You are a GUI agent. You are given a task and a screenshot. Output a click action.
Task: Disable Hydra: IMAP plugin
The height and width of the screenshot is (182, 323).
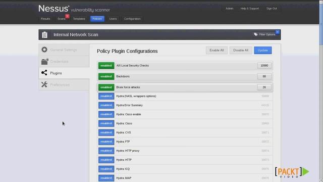pos(106,178)
